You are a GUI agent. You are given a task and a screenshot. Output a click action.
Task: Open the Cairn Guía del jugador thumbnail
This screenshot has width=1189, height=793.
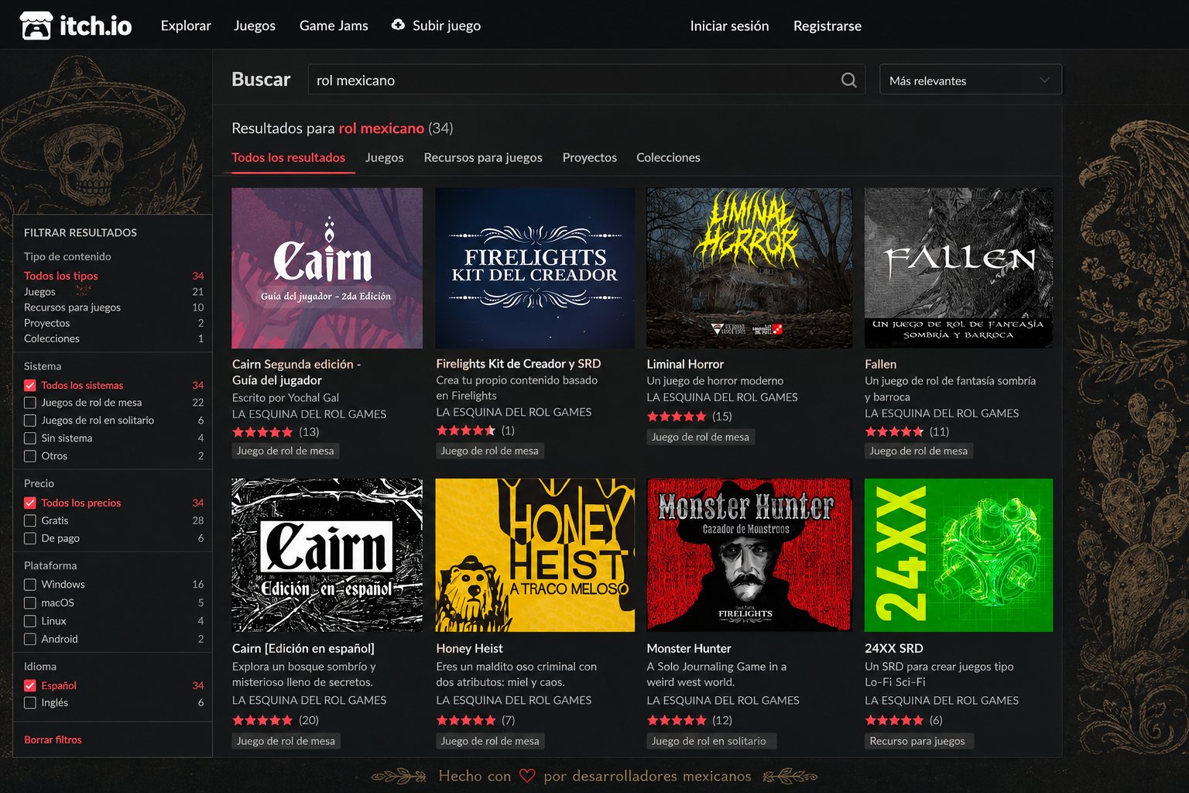click(327, 268)
